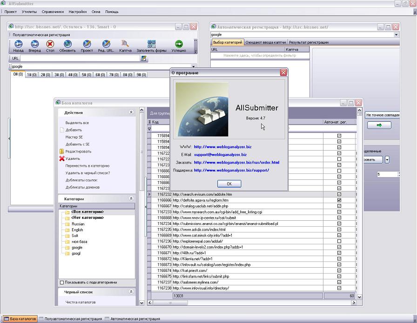Open the Проект toolbar icon

click(87, 44)
